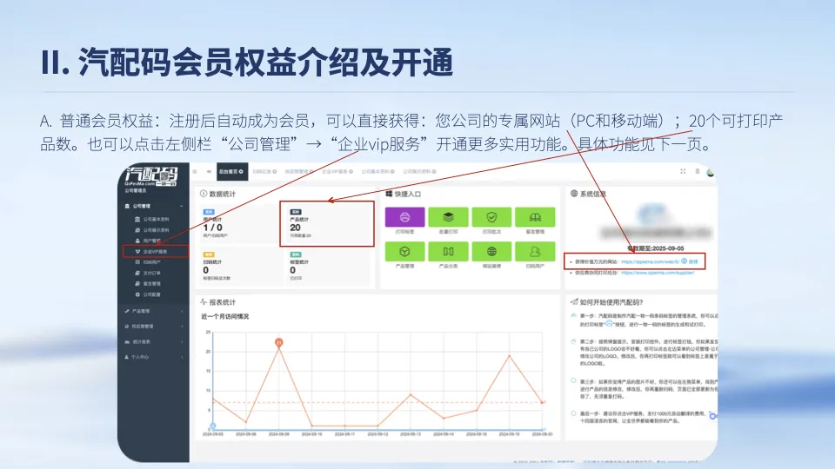Expand the 个人中心 sidebar group
The width and height of the screenshot is (835, 469).
pos(153,357)
